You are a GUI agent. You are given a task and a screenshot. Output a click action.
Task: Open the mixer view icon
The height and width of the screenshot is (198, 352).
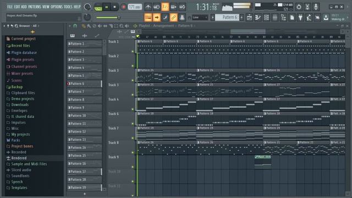pos(275,17)
